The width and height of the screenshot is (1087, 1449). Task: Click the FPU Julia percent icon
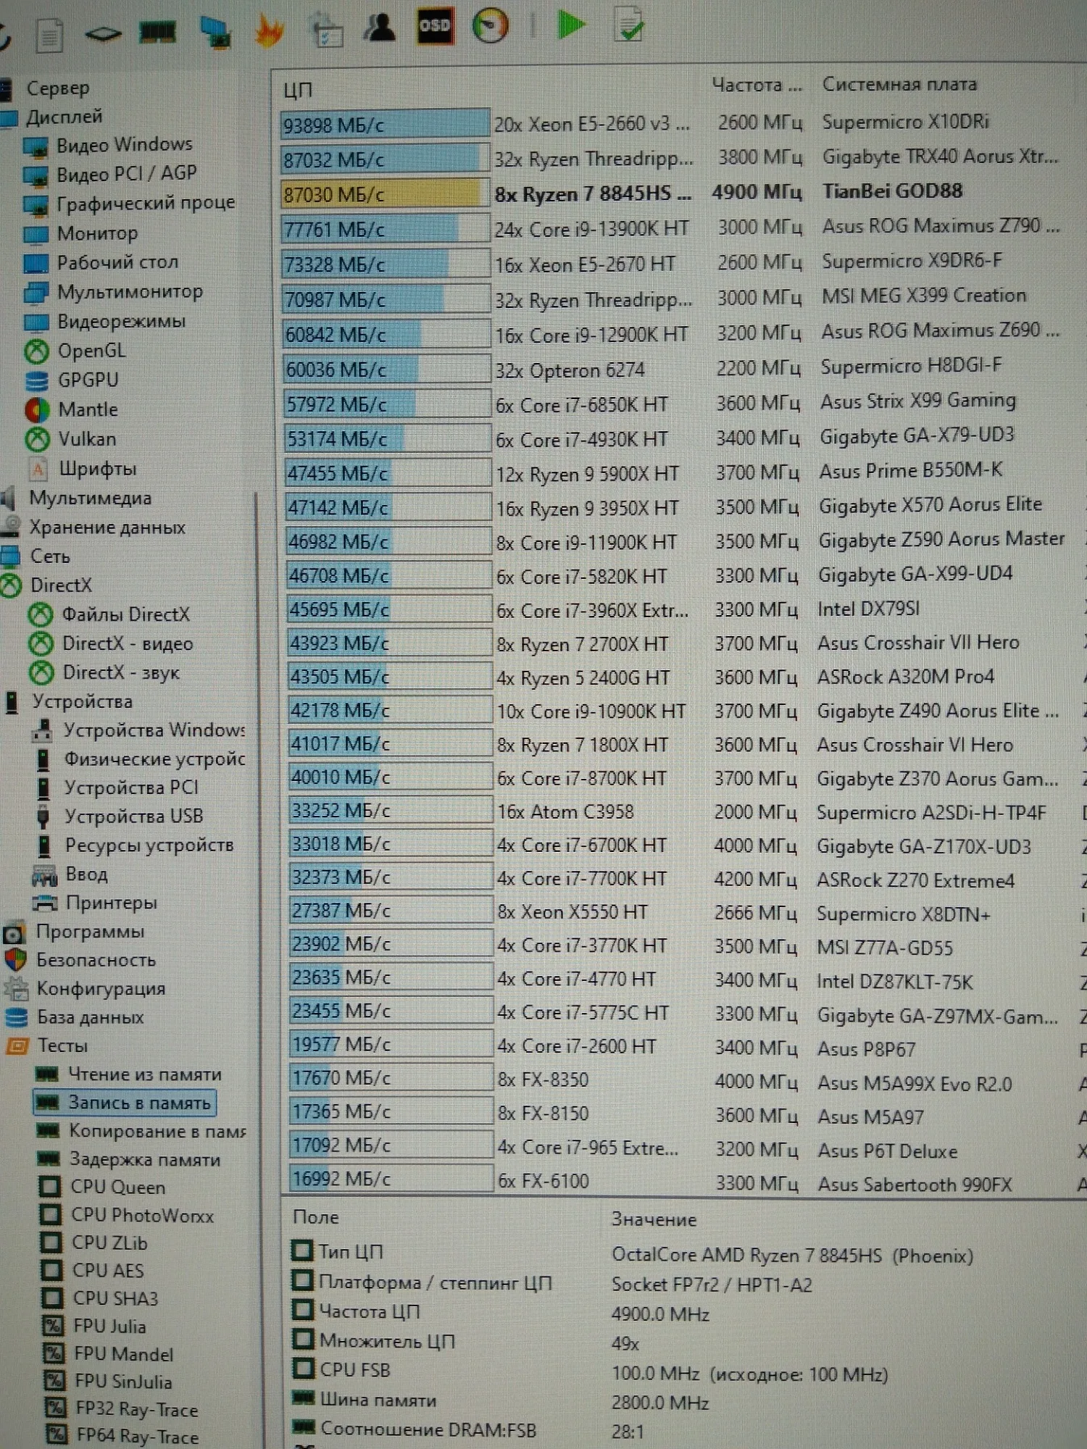point(54,1327)
